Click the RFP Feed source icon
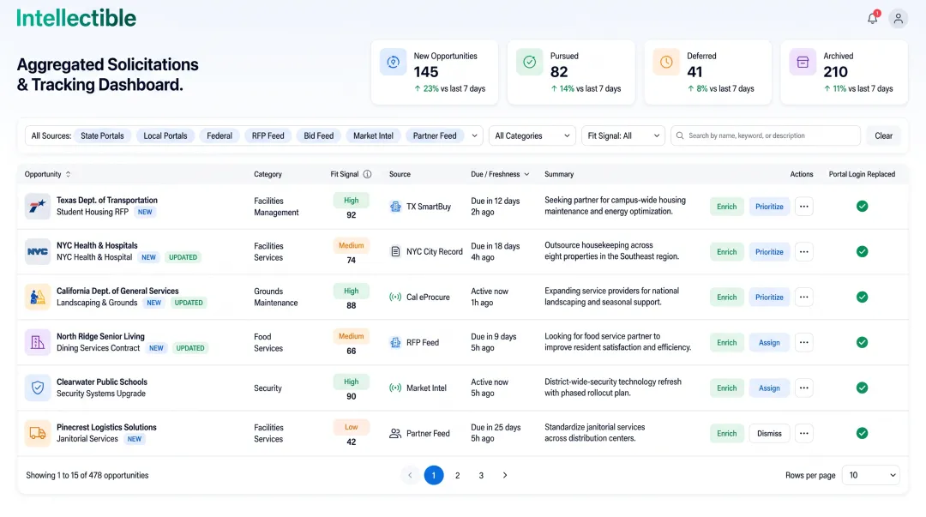 click(x=395, y=343)
